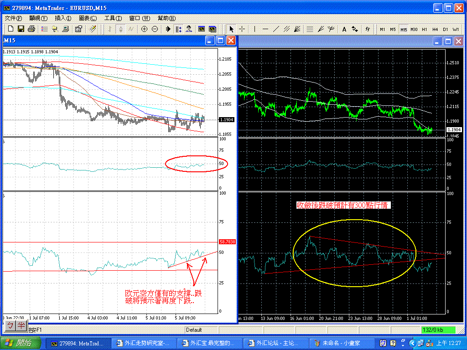
Task: Open the Expert Advisors person icon
Action: pyautogui.click(x=188, y=29)
